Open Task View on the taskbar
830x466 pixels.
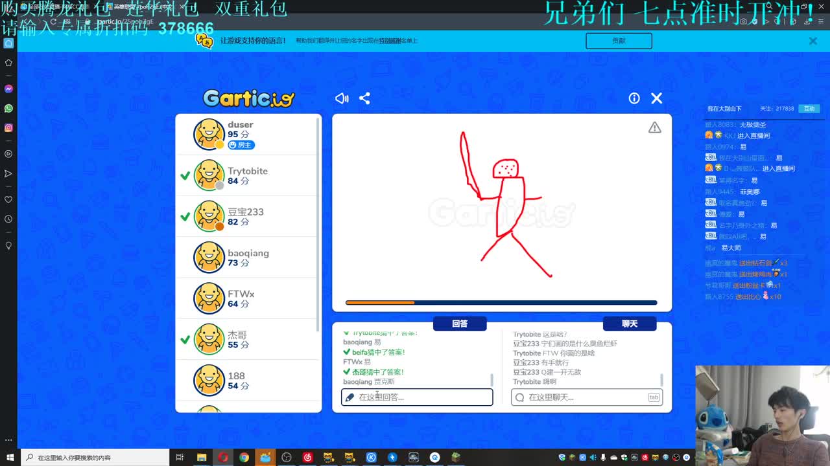point(180,458)
